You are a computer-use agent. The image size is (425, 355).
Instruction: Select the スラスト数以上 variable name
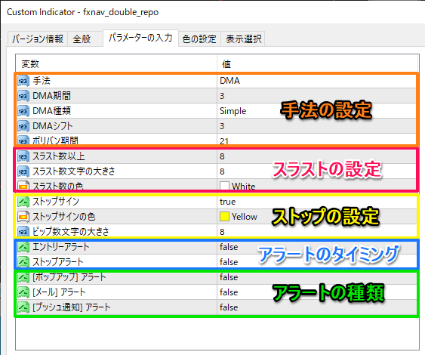point(59,156)
